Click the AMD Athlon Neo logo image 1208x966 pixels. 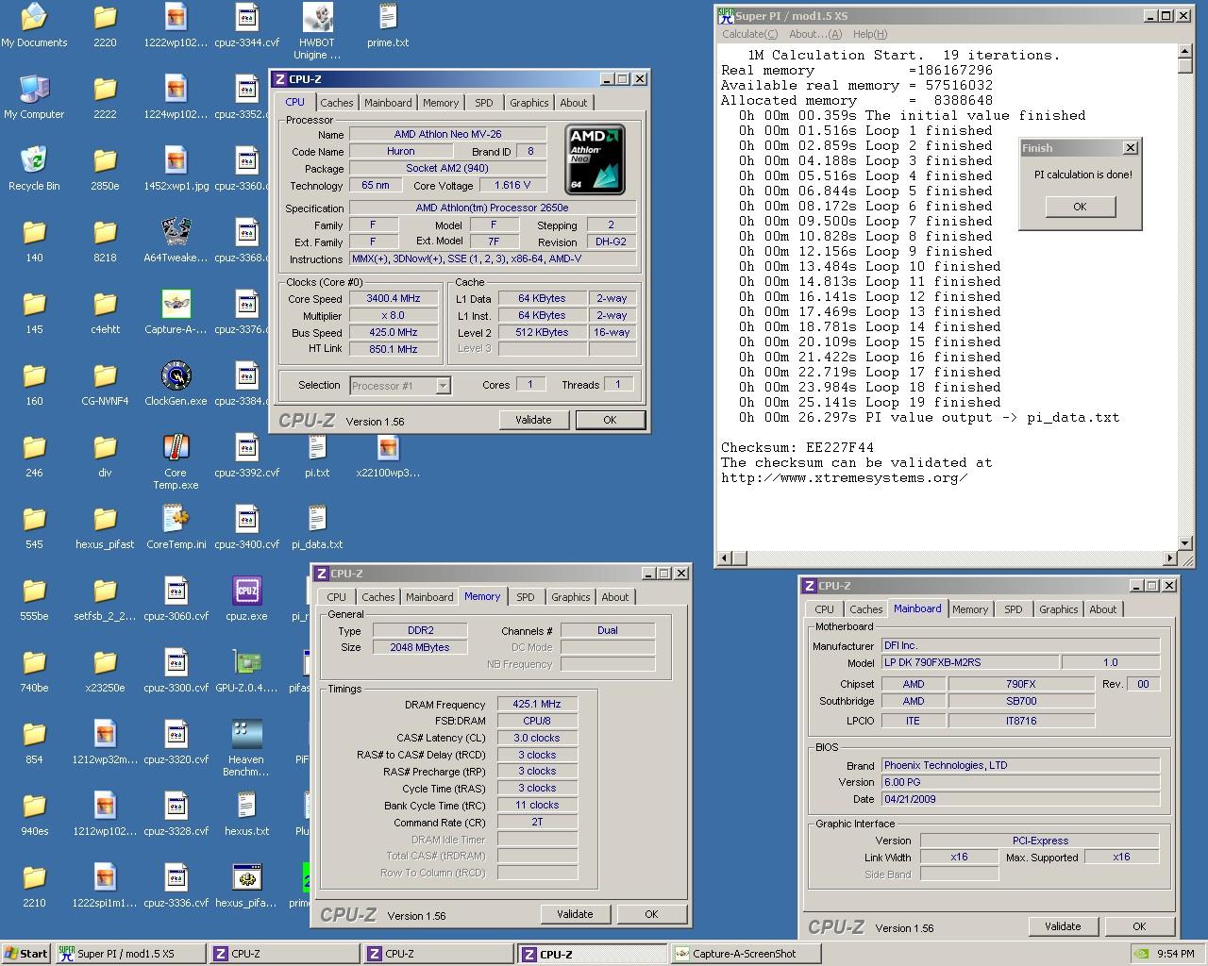[x=596, y=159]
